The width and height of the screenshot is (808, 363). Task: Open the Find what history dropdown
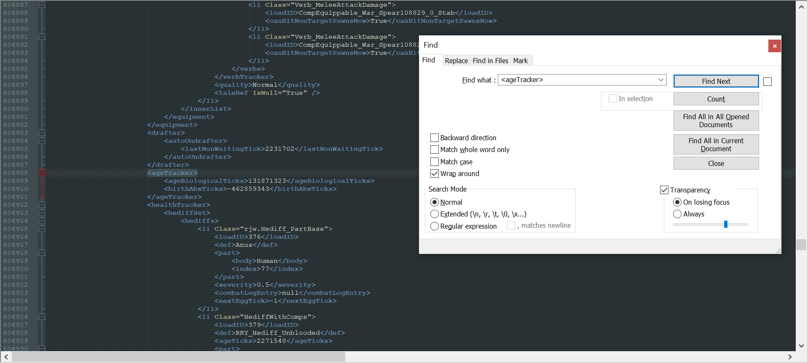click(661, 80)
